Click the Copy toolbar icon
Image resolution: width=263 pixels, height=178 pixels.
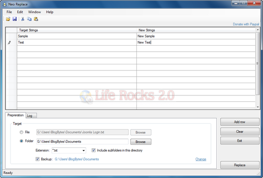coord(29,19)
